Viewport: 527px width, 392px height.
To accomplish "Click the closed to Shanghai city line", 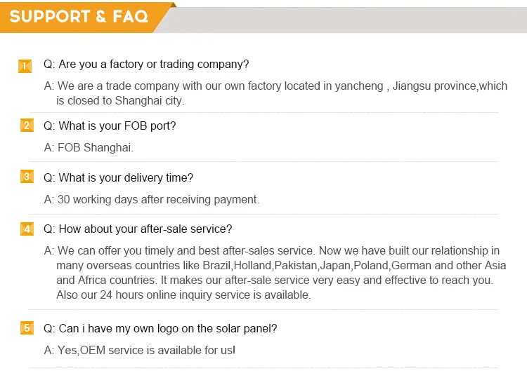I will (120, 101).
